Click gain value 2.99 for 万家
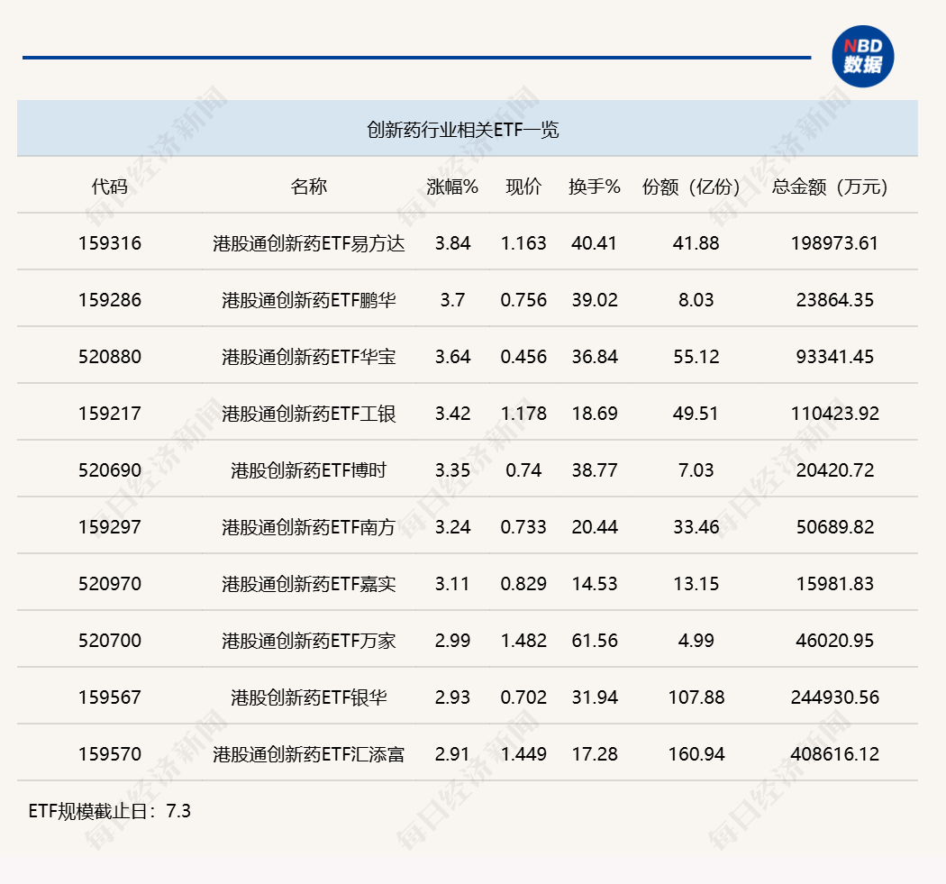This screenshot has width=946, height=884. (x=452, y=640)
